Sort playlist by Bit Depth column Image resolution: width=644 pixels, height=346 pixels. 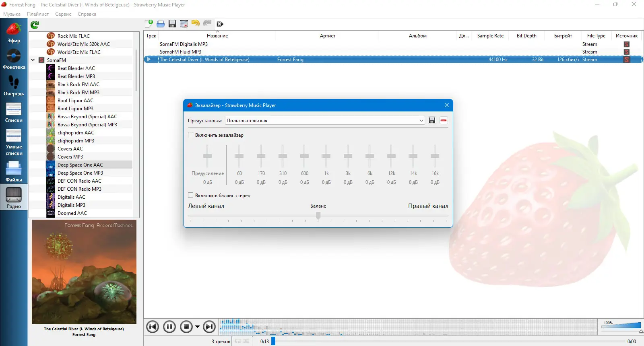click(x=526, y=36)
